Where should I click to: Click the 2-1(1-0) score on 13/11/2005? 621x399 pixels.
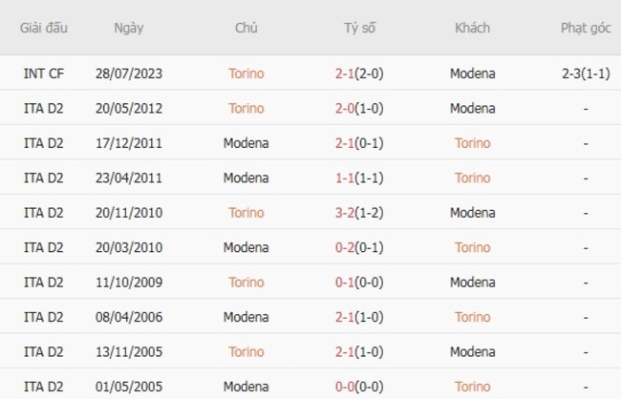point(359,352)
